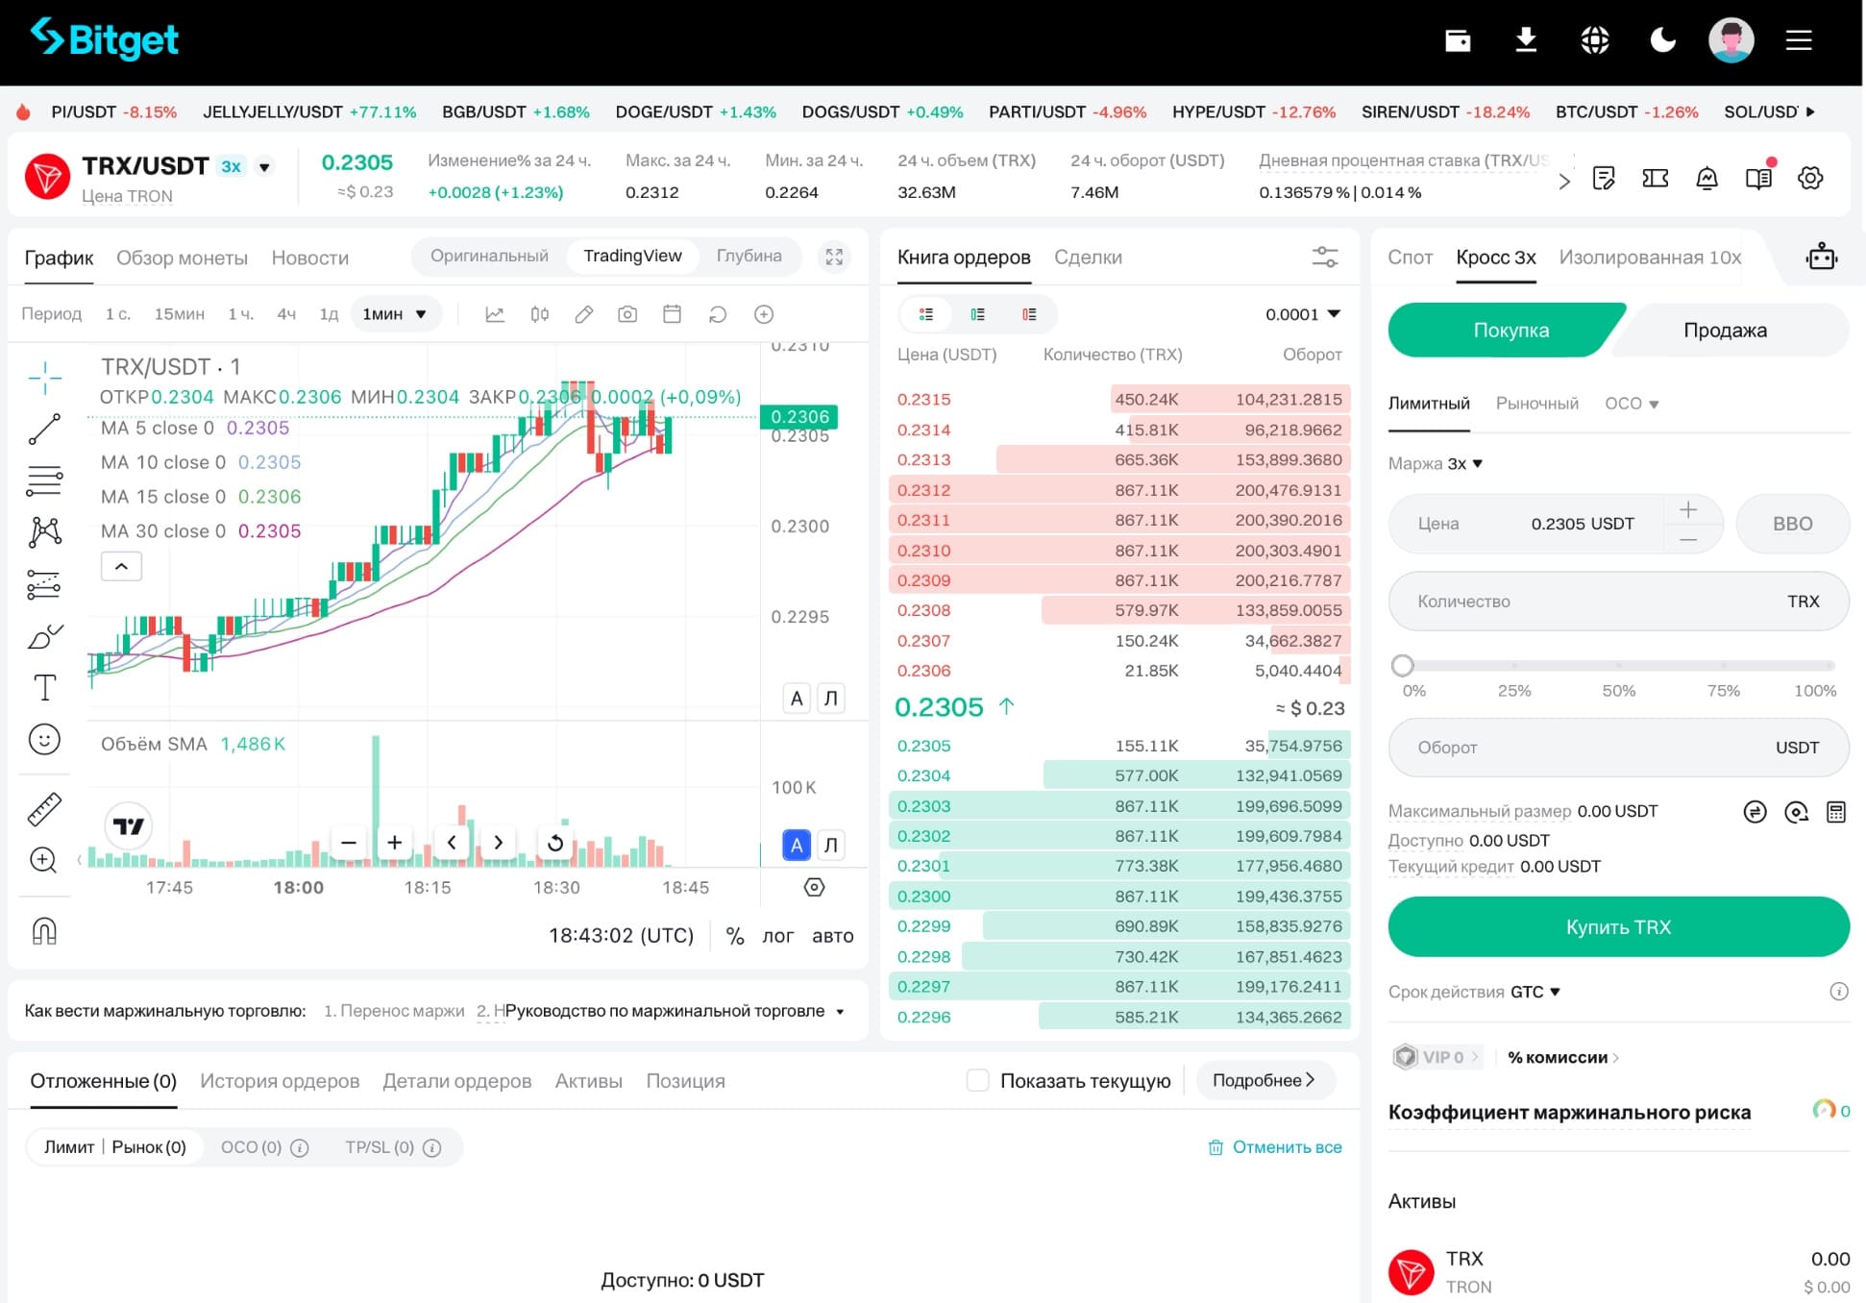Check the 'Показать текущую' checkbox
The image size is (1866, 1303).
[978, 1080]
